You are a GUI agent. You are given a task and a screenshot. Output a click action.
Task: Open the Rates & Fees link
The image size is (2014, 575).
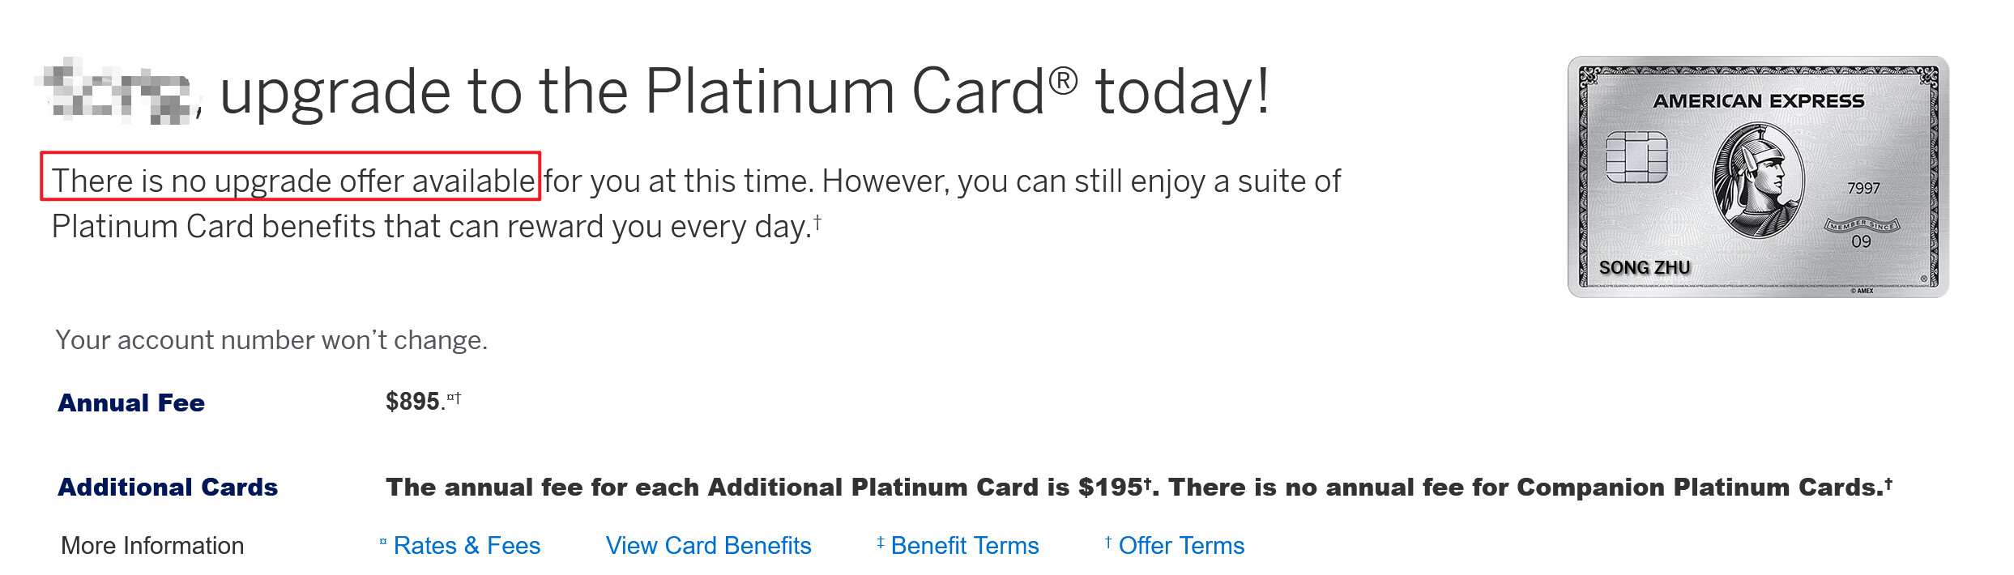[x=466, y=546]
